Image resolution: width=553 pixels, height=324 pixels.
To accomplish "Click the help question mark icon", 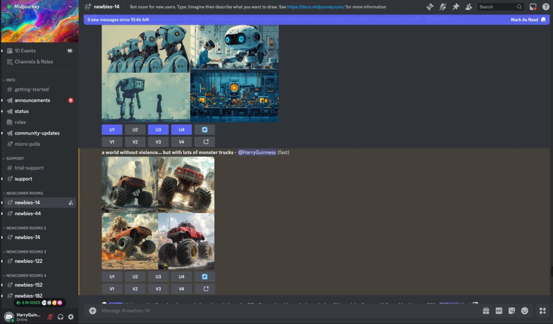I will tap(545, 7).
